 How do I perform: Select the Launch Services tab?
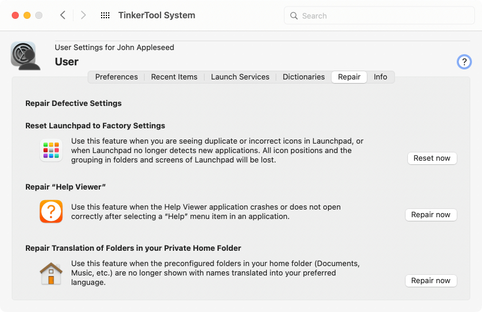[x=240, y=77]
